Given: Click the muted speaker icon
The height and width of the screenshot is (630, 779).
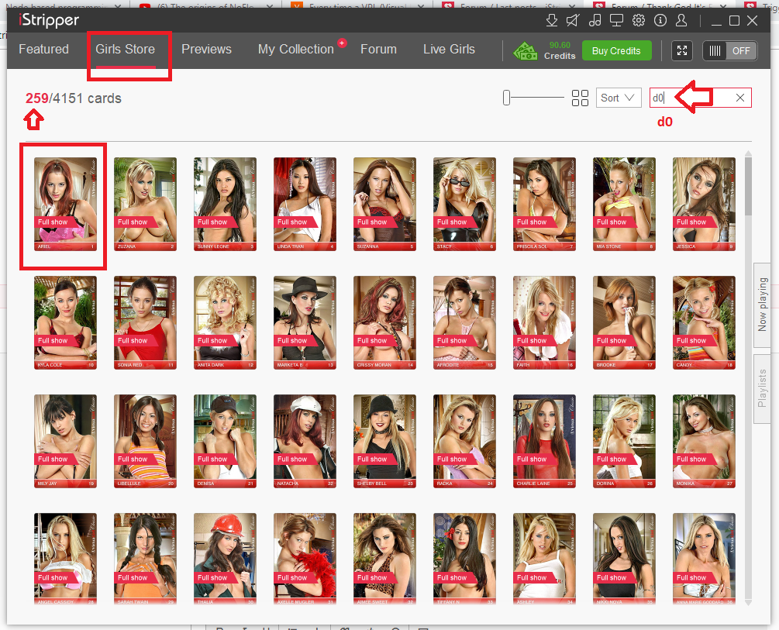Looking at the screenshot, I should click(x=573, y=20).
